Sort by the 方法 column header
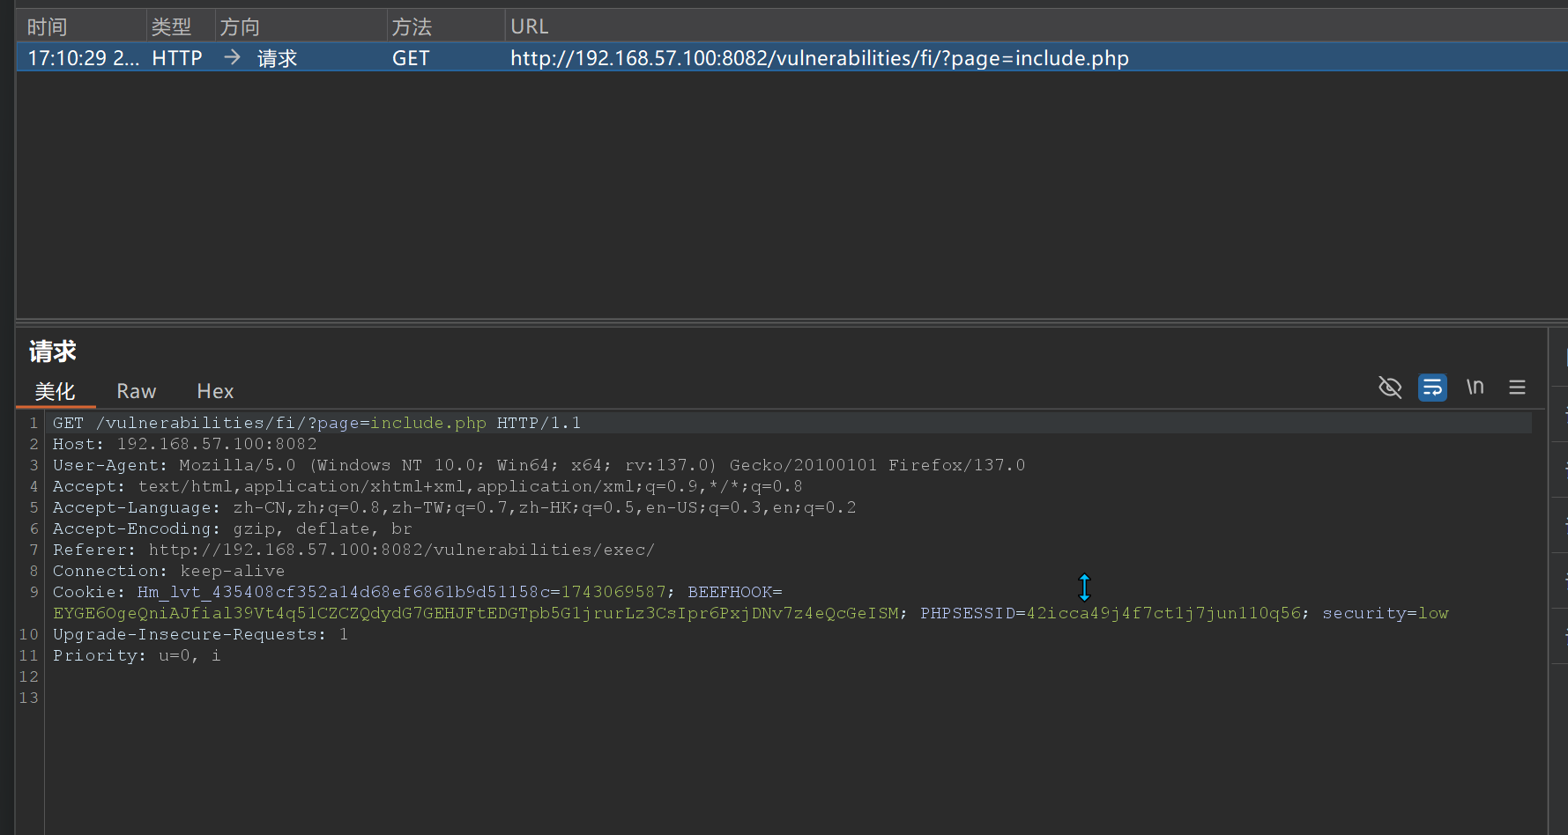 coord(412,27)
